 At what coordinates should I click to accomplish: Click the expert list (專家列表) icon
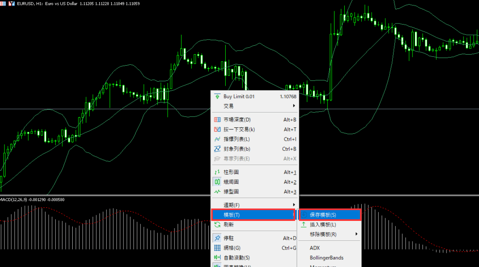tap(217, 159)
